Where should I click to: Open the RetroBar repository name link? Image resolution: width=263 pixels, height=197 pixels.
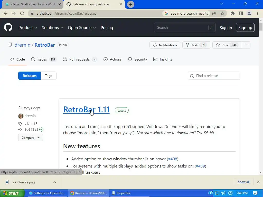(x=45, y=45)
